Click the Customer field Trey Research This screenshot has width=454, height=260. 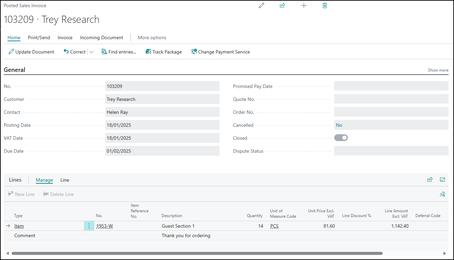[162, 99]
